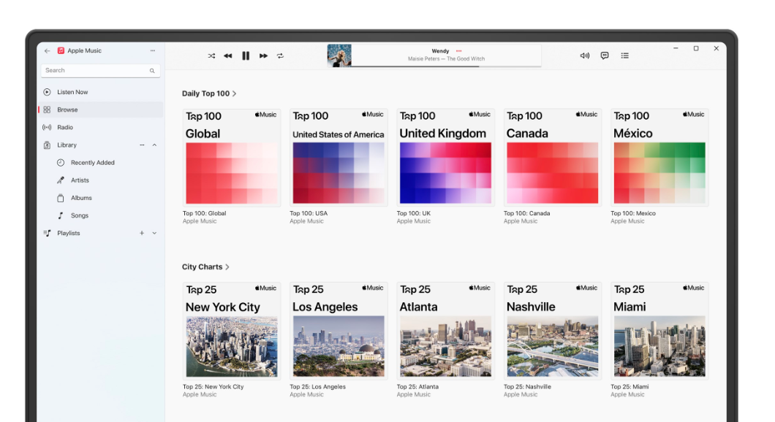Minimize the Apple Music window
This screenshot has width=775, height=422.
[676, 48]
